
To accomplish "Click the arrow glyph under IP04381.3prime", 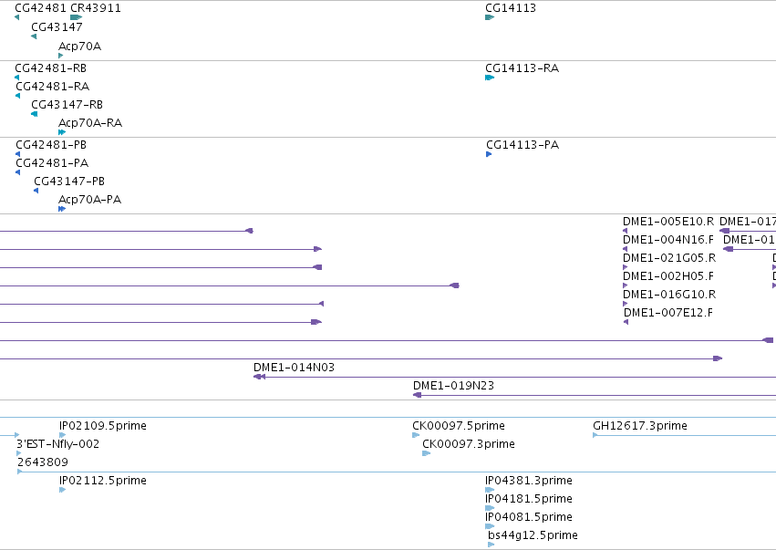I will 490,490.
